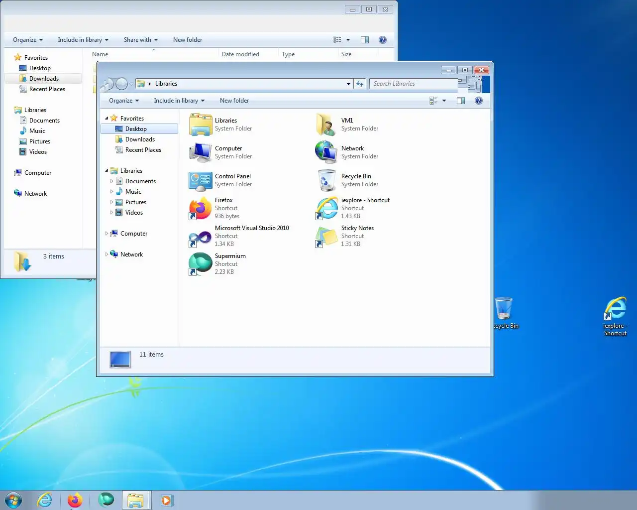Collapse the Libraries tree in front window
637x510 pixels.
[x=106, y=171]
